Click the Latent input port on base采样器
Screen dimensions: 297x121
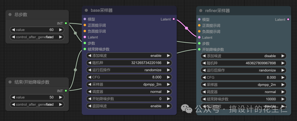coord(85,37)
